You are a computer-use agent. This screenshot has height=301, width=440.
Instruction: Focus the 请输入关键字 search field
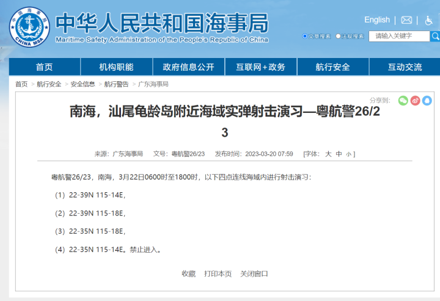[399, 36]
